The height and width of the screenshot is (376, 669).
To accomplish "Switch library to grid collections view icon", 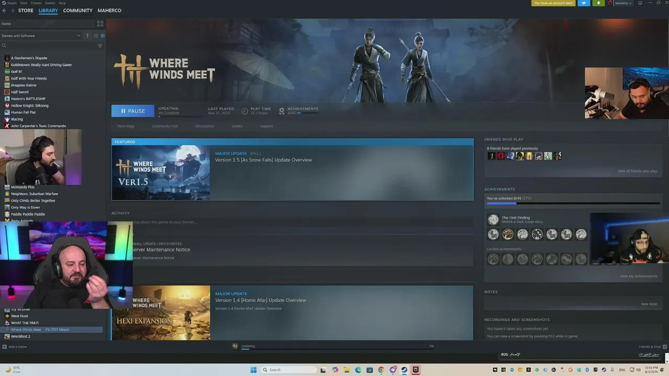I will [x=100, y=23].
